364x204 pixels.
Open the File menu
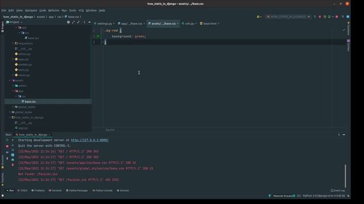[x=4, y=10]
